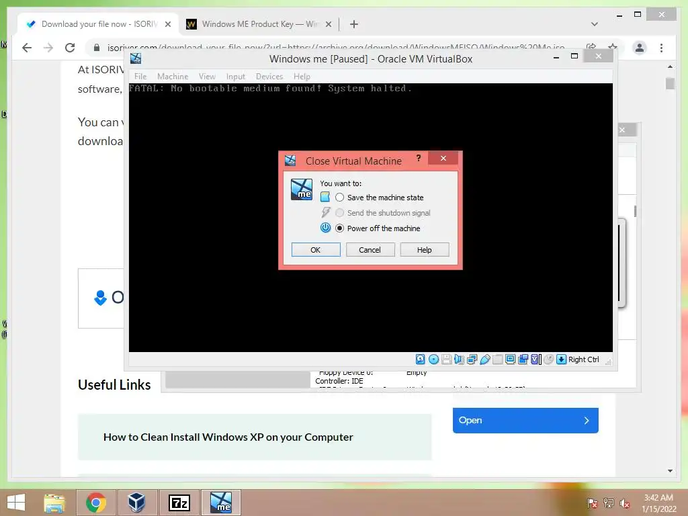This screenshot has height=516, width=688.
Task: Click the USB devices status icon
Action: [485, 359]
